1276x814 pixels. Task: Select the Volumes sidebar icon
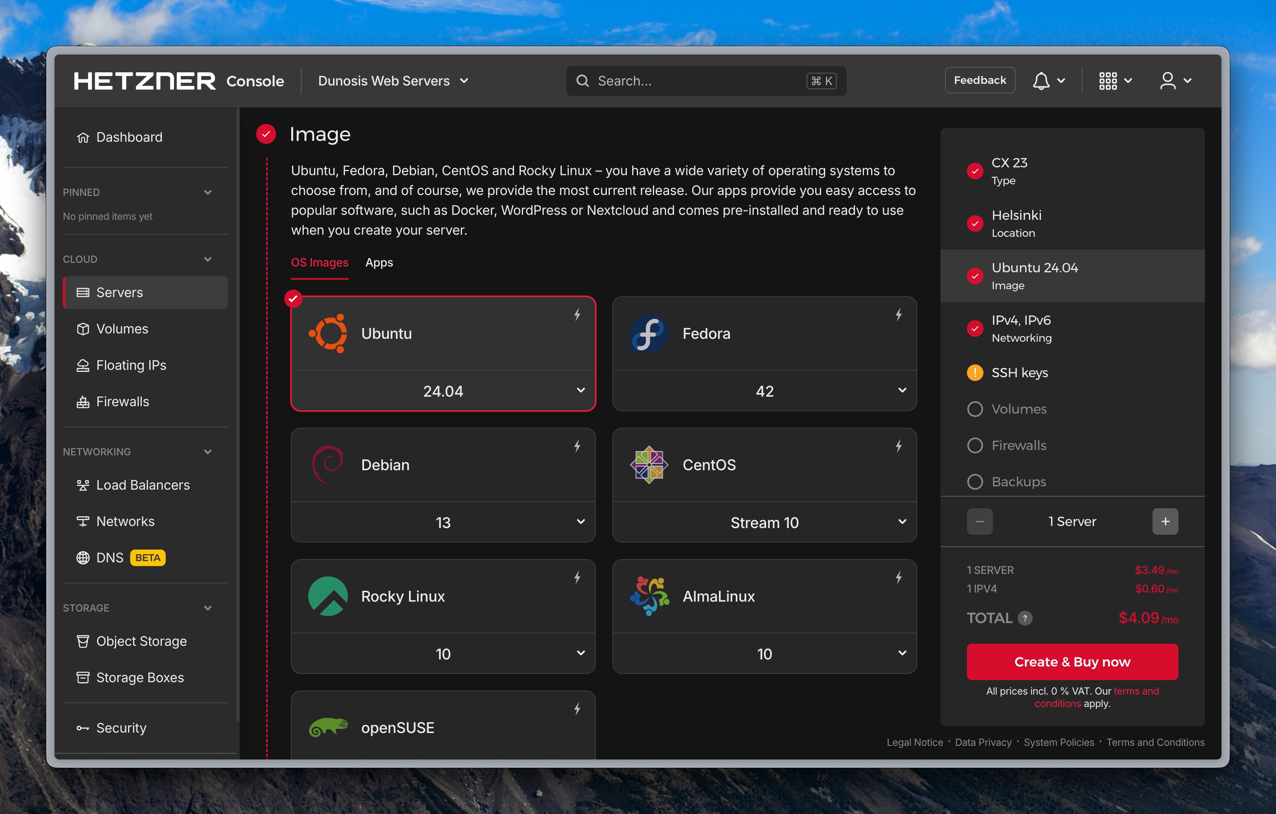(83, 328)
